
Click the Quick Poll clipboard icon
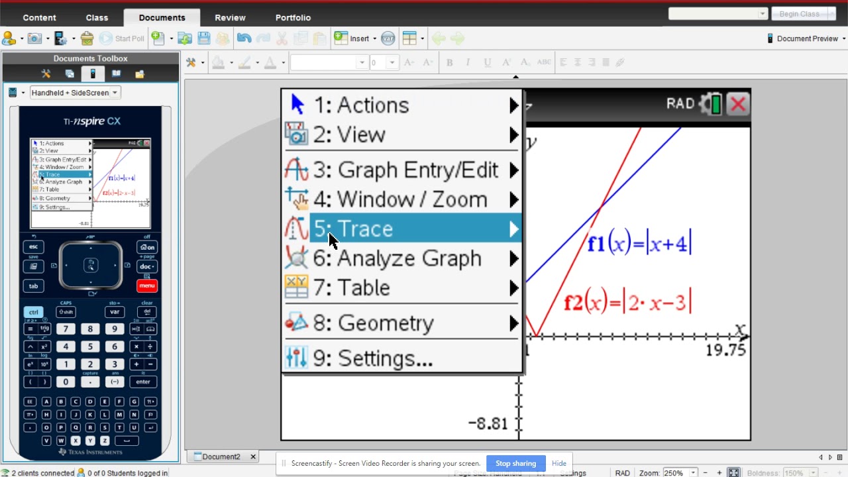[x=87, y=38]
